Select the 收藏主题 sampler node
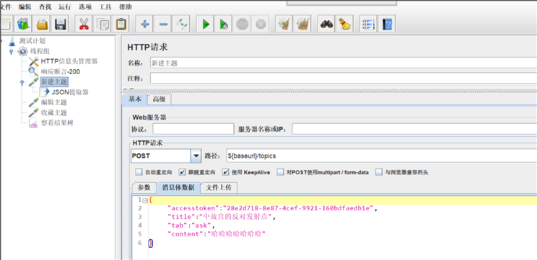The height and width of the screenshot is (260, 537). click(x=53, y=113)
